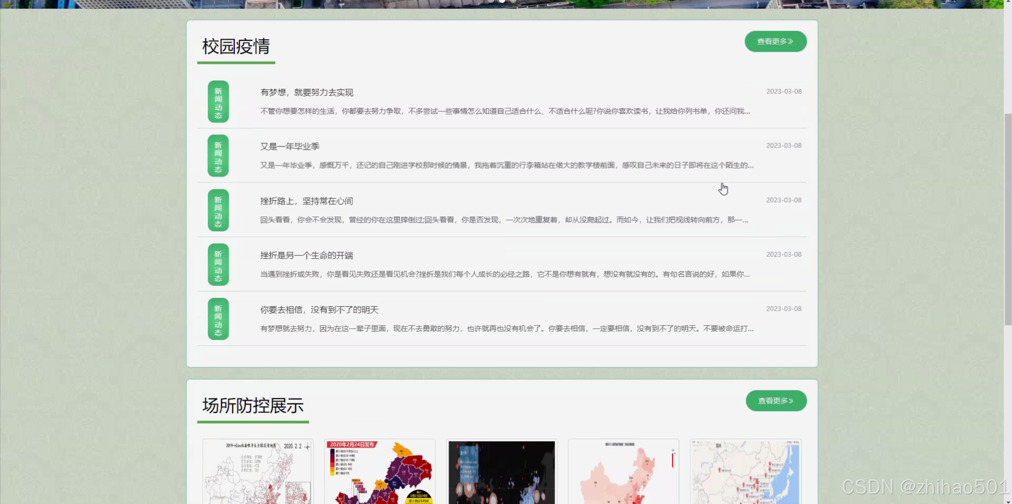
Task: Click 查看更多 button in 校园疫情 section
Action: point(775,41)
